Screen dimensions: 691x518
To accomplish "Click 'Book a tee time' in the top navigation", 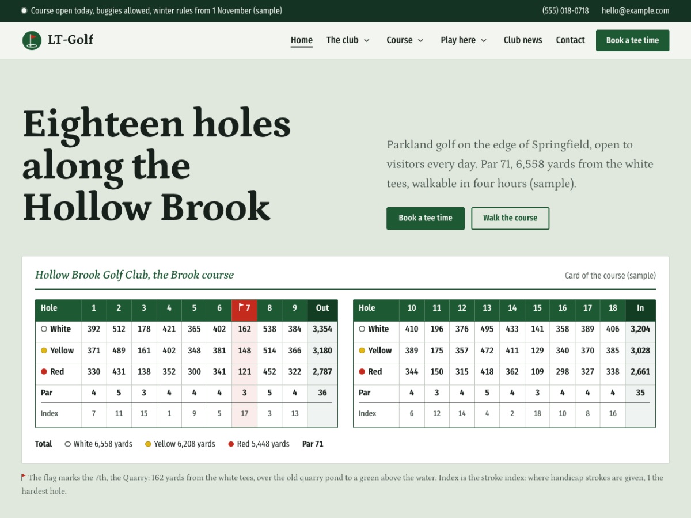I will click(632, 40).
